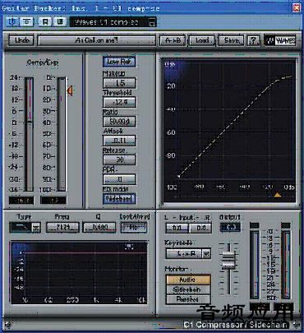Image resolution: width=304 pixels, height=333 pixels.
Task: Click the small marker in EQ graph
Action: pos(128,247)
